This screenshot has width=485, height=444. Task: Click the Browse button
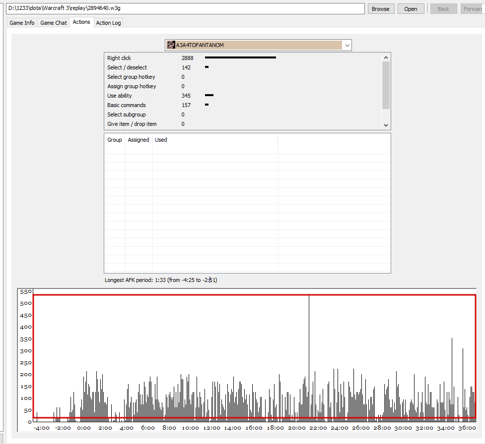pyautogui.click(x=380, y=8)
